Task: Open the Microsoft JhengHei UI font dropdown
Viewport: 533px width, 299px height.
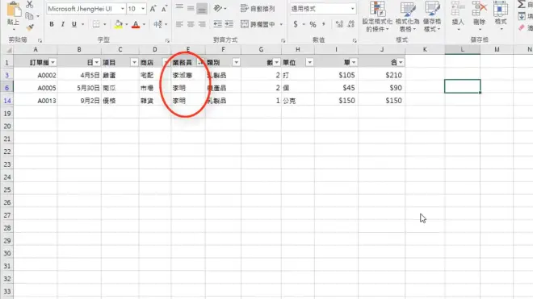Action: pyautogui.click(x=123, y=9)
